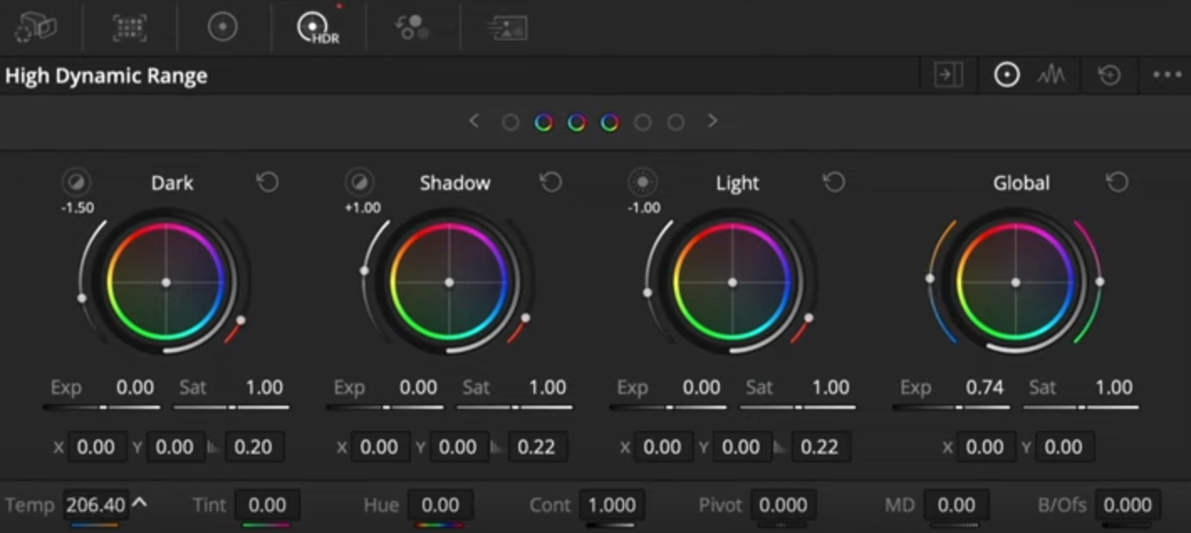Viewport: 1191px width, 533px height.
Task: Reset the Global wheel
Action: 1117,182
